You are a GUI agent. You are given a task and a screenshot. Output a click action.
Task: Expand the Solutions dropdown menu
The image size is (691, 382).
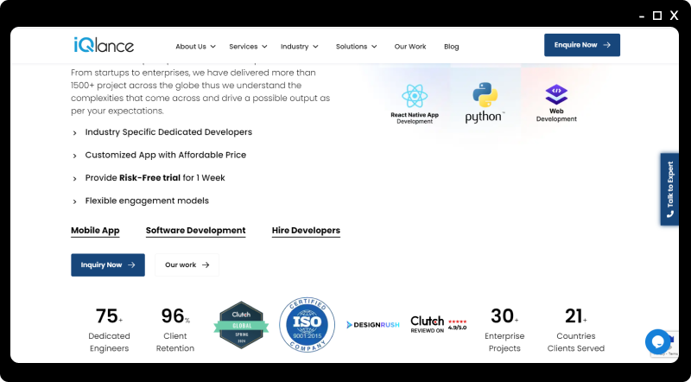click(x=356, y=47)
